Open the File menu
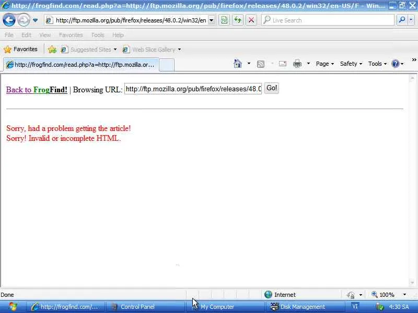 [9, 35]
